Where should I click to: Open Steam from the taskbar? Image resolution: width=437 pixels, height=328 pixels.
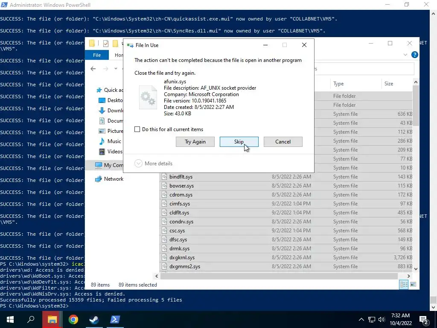pyautogui.click(x=94, y=319)
